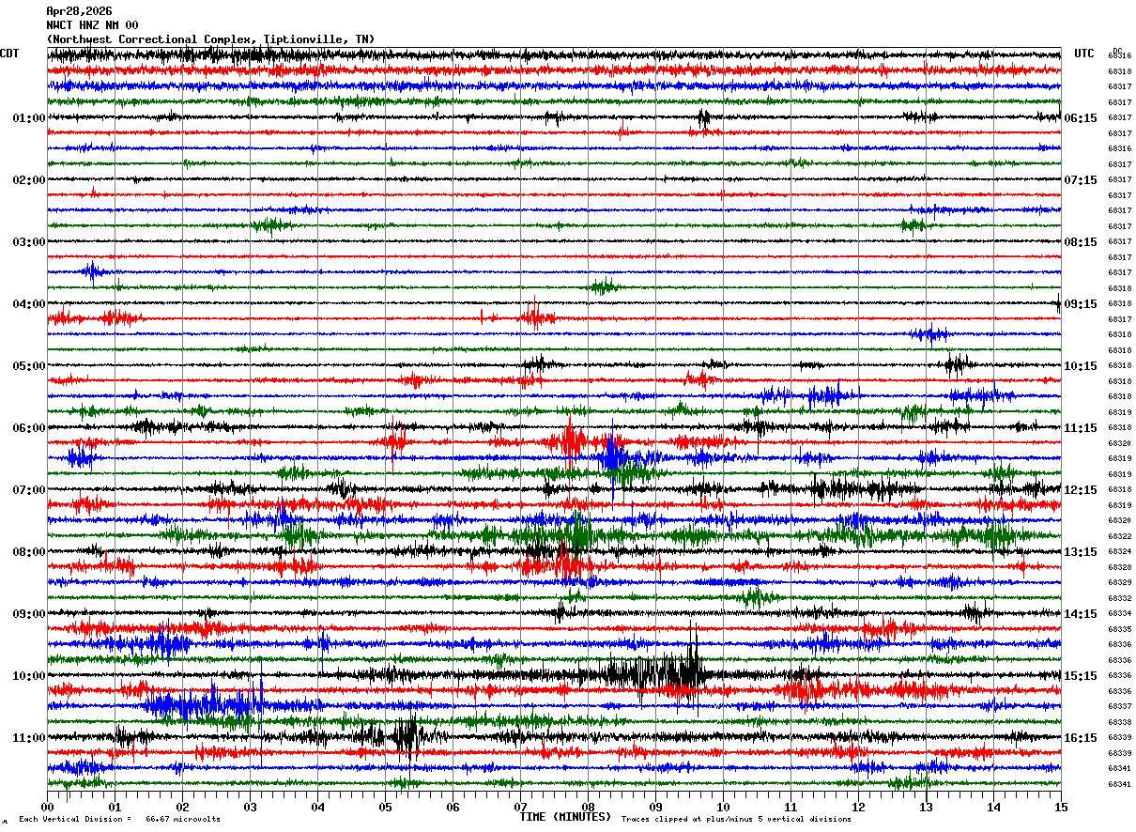
Task: Click the 14 minute axis tick label
Action: tap(993, 807)
